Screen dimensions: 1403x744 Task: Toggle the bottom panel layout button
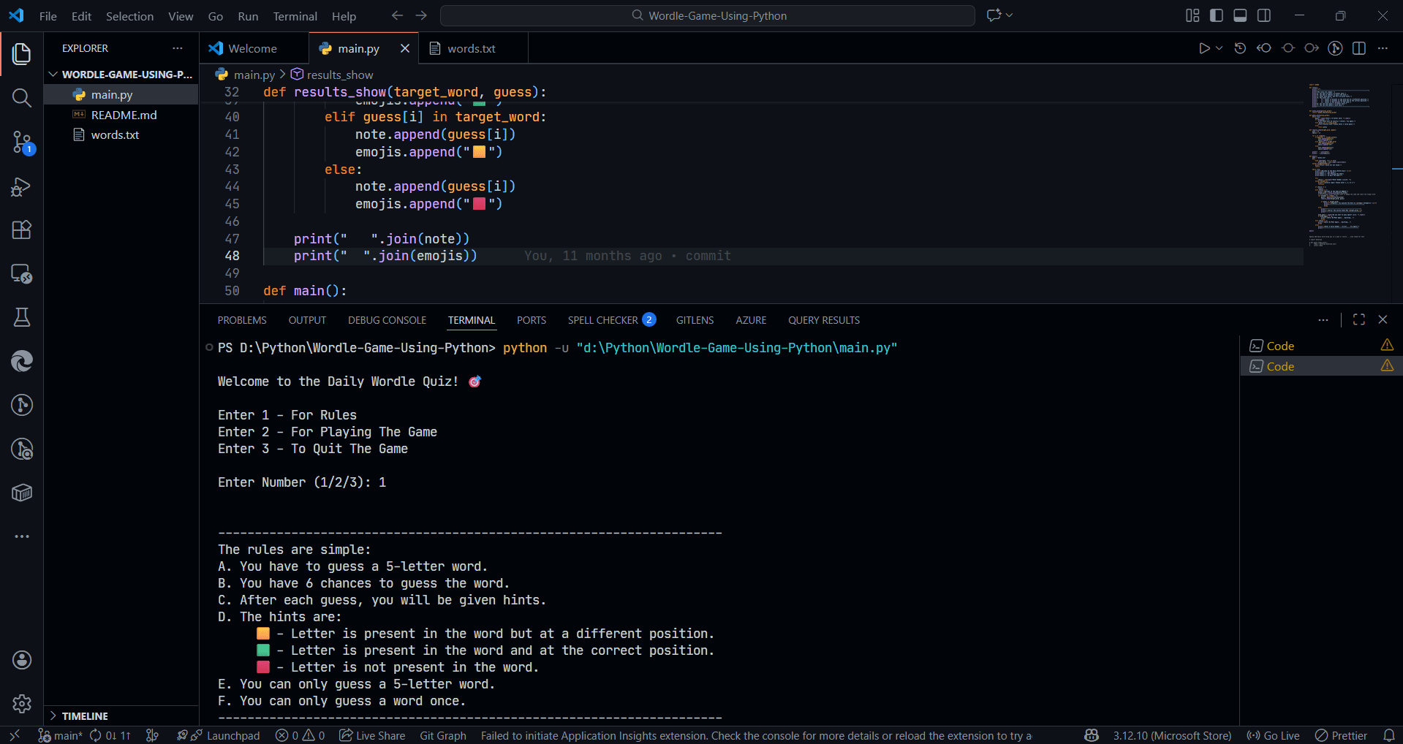pos(1240,15)
